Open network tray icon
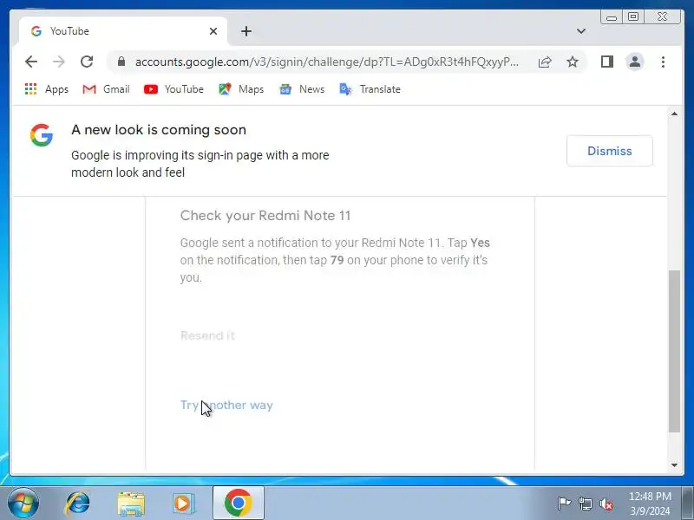Image resolution: width=694 pixels, height=520 pixels. click(585, 504)
